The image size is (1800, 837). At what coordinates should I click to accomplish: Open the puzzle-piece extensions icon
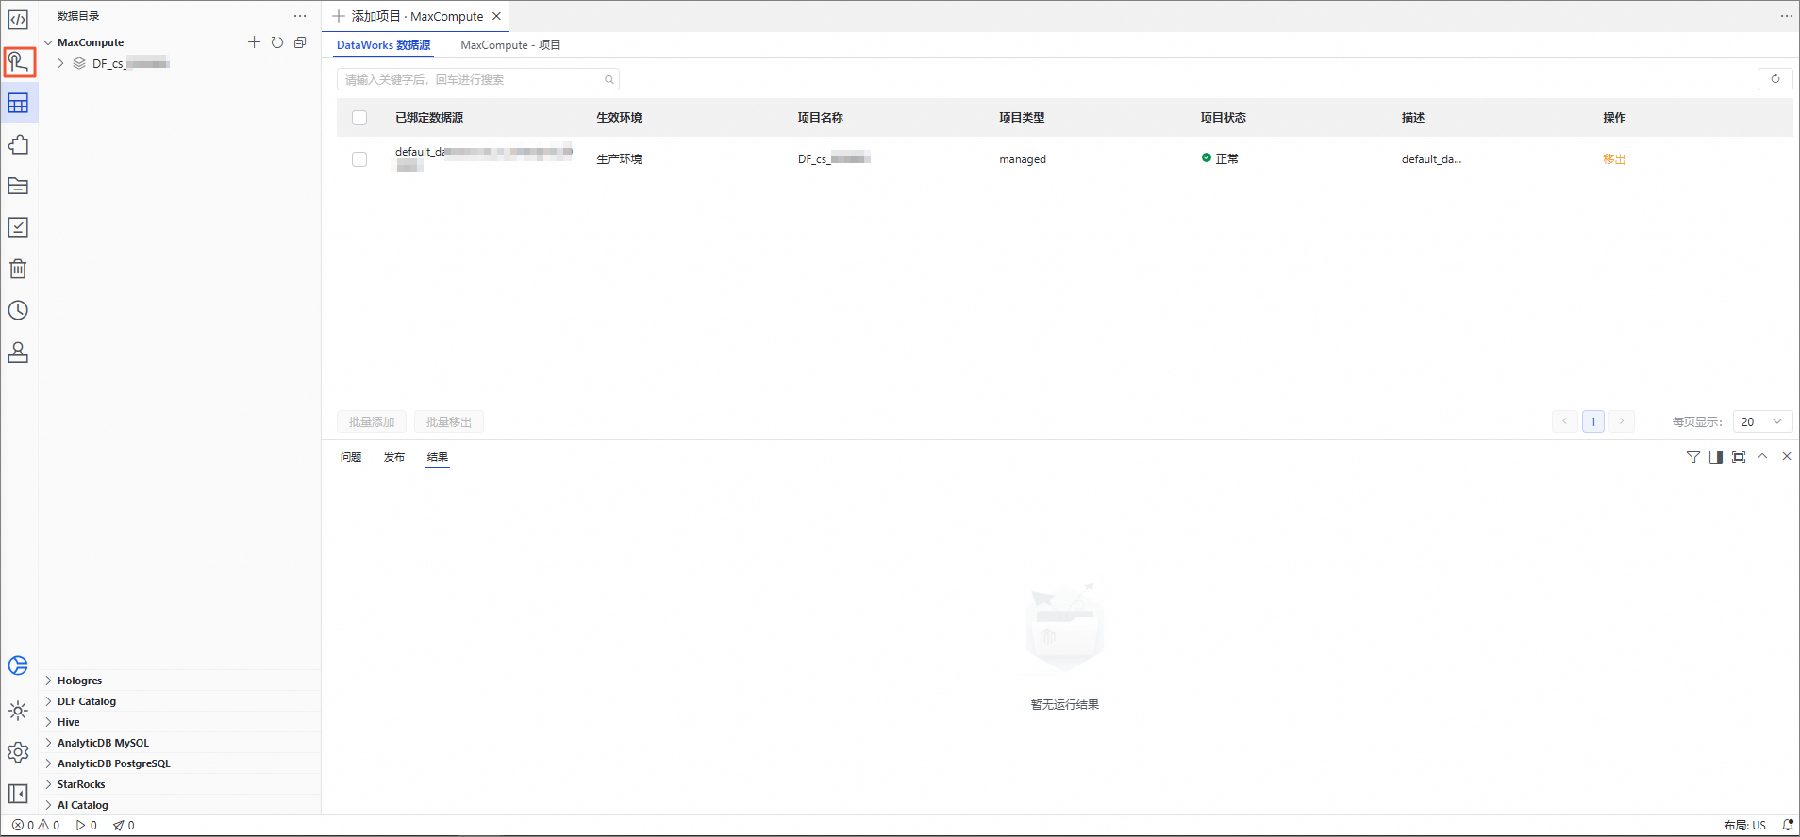pos(18,144)
